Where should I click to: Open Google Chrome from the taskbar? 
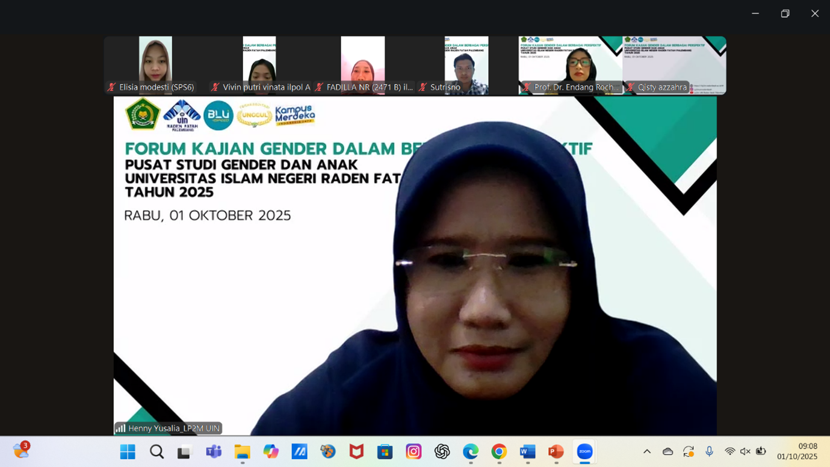(500, 452)
